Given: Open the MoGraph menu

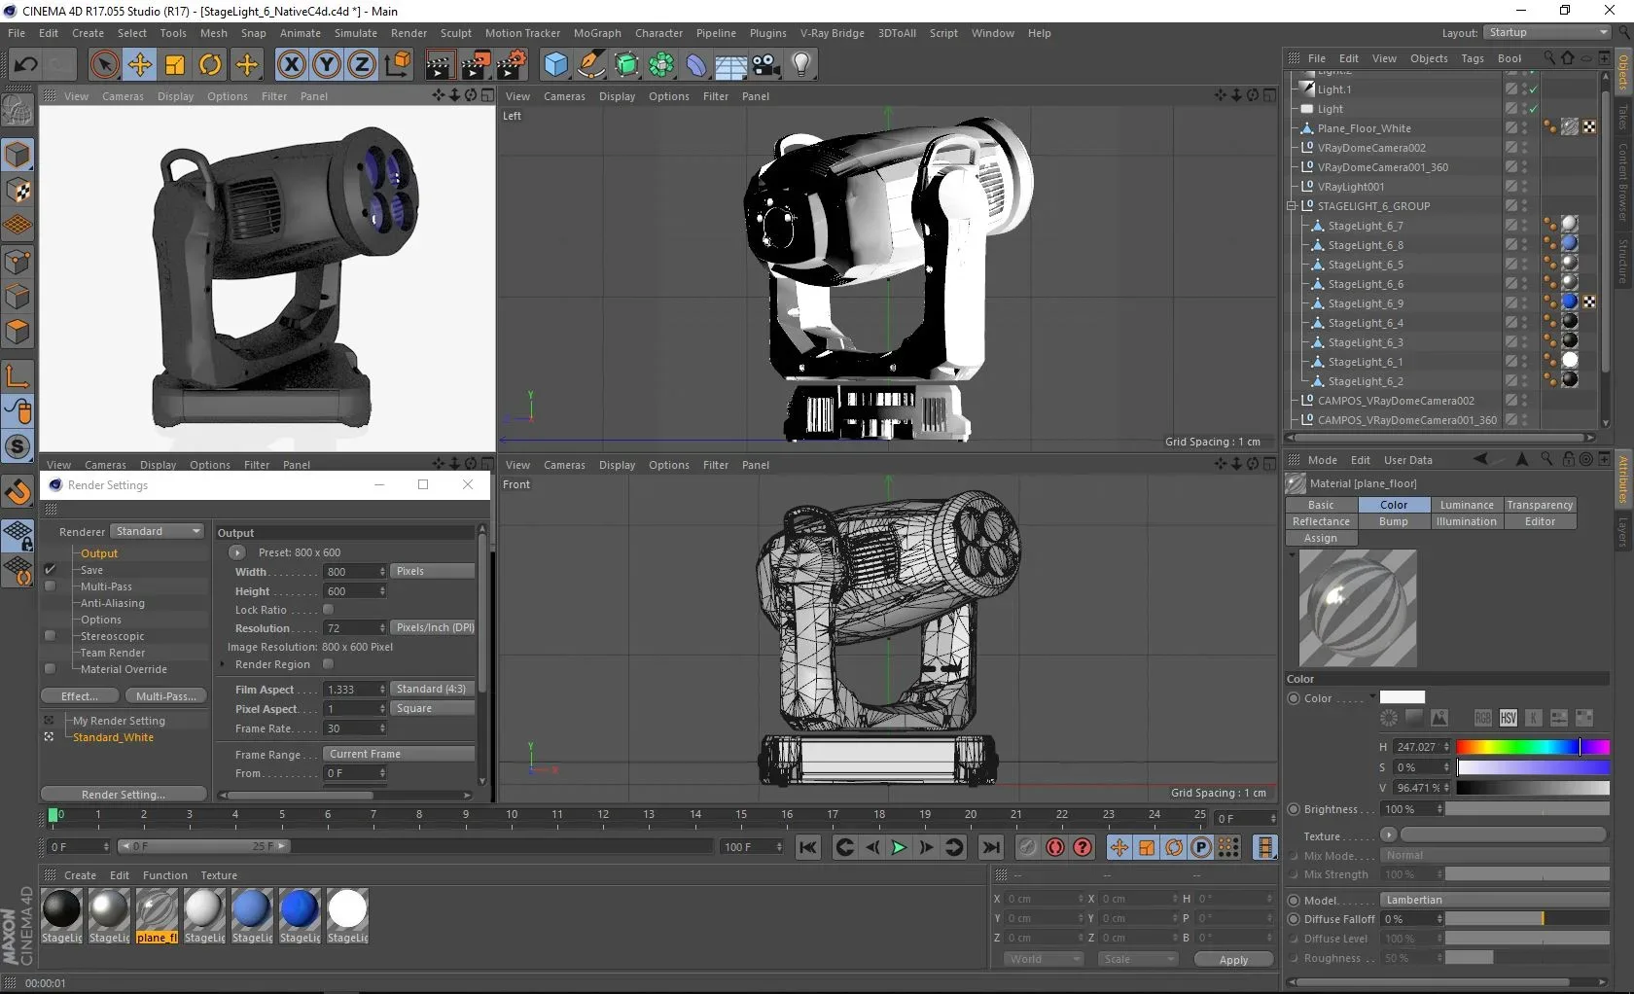Looking at the screenshot, I should (x=597, y=33).
